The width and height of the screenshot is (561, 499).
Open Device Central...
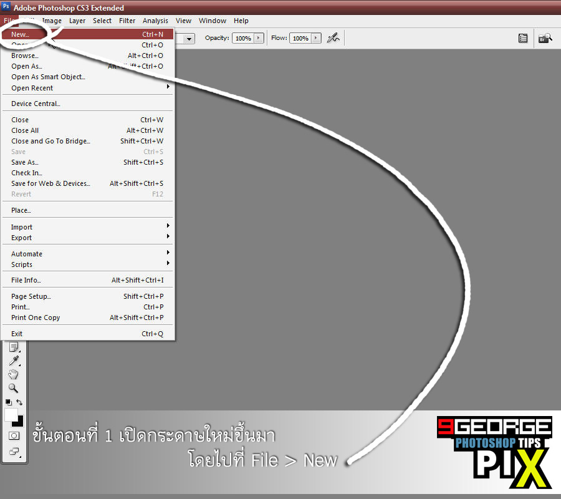coord(88,104)
